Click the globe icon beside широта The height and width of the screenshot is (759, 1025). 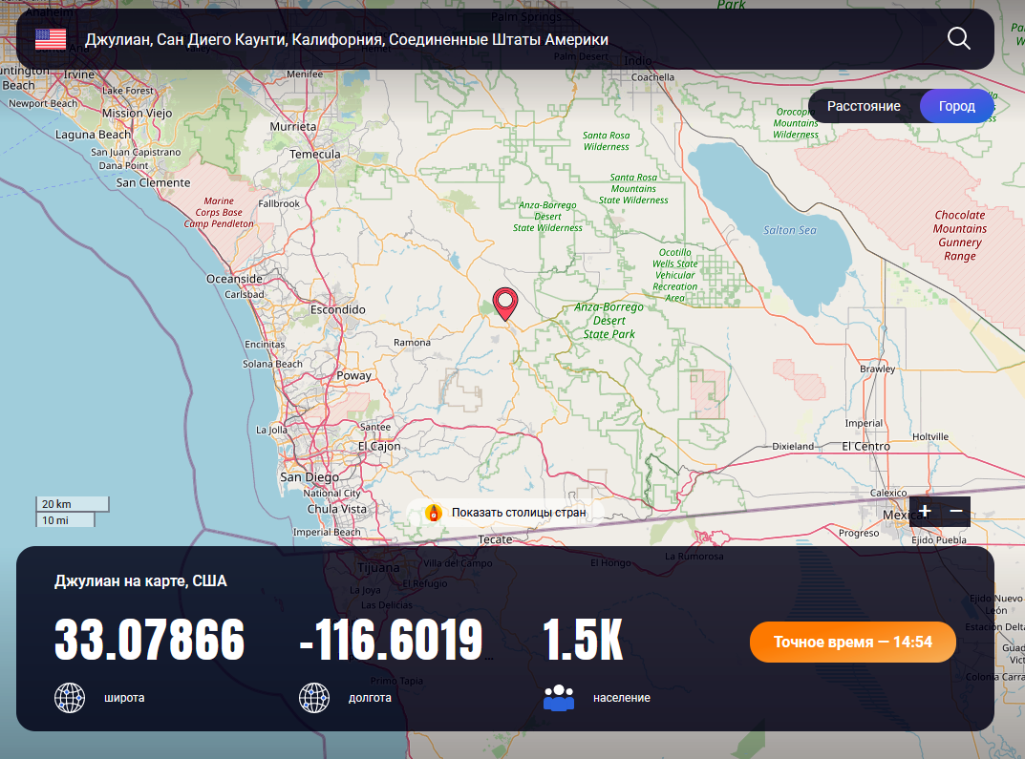tap(70, 698)
